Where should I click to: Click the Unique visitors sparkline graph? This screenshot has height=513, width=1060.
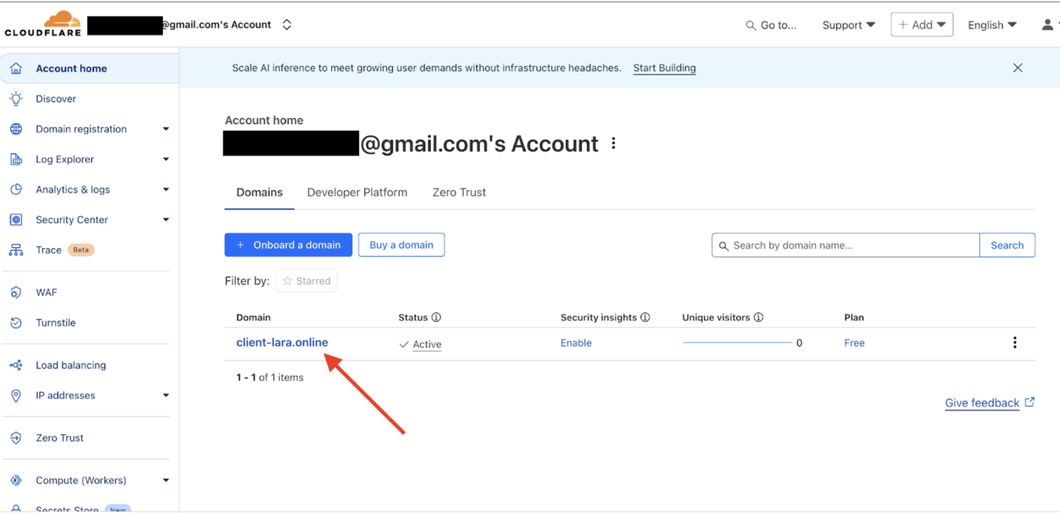737,343
